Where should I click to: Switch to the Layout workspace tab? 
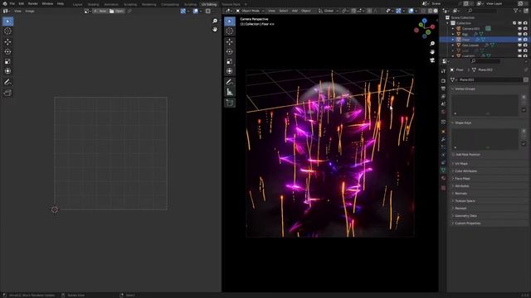pos(77,4)
